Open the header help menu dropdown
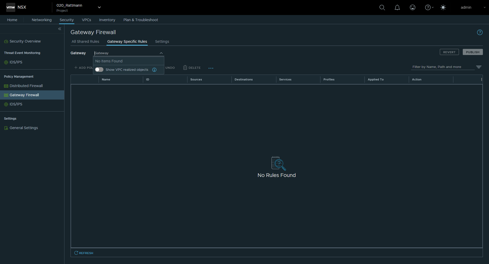This screenshot has height=264, width=489. click(429, 8)
